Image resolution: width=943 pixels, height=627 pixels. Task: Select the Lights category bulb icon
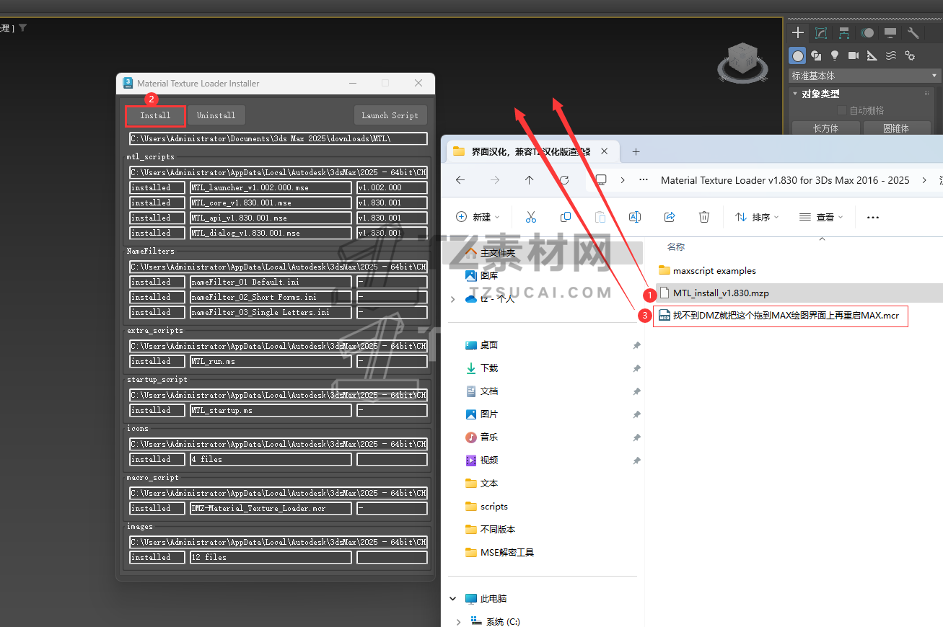[x=835, y=55]
